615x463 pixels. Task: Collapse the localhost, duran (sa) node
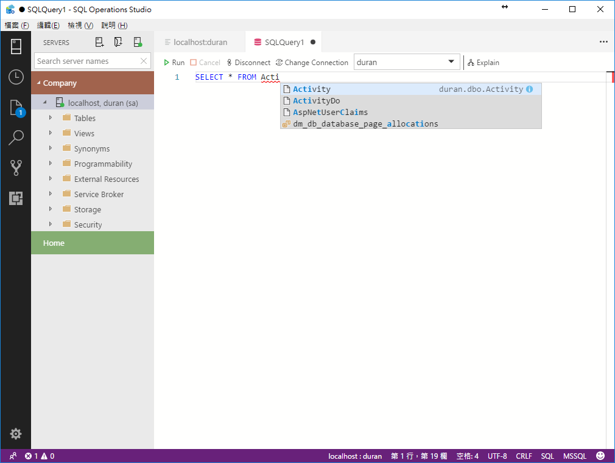click(44, 102)
